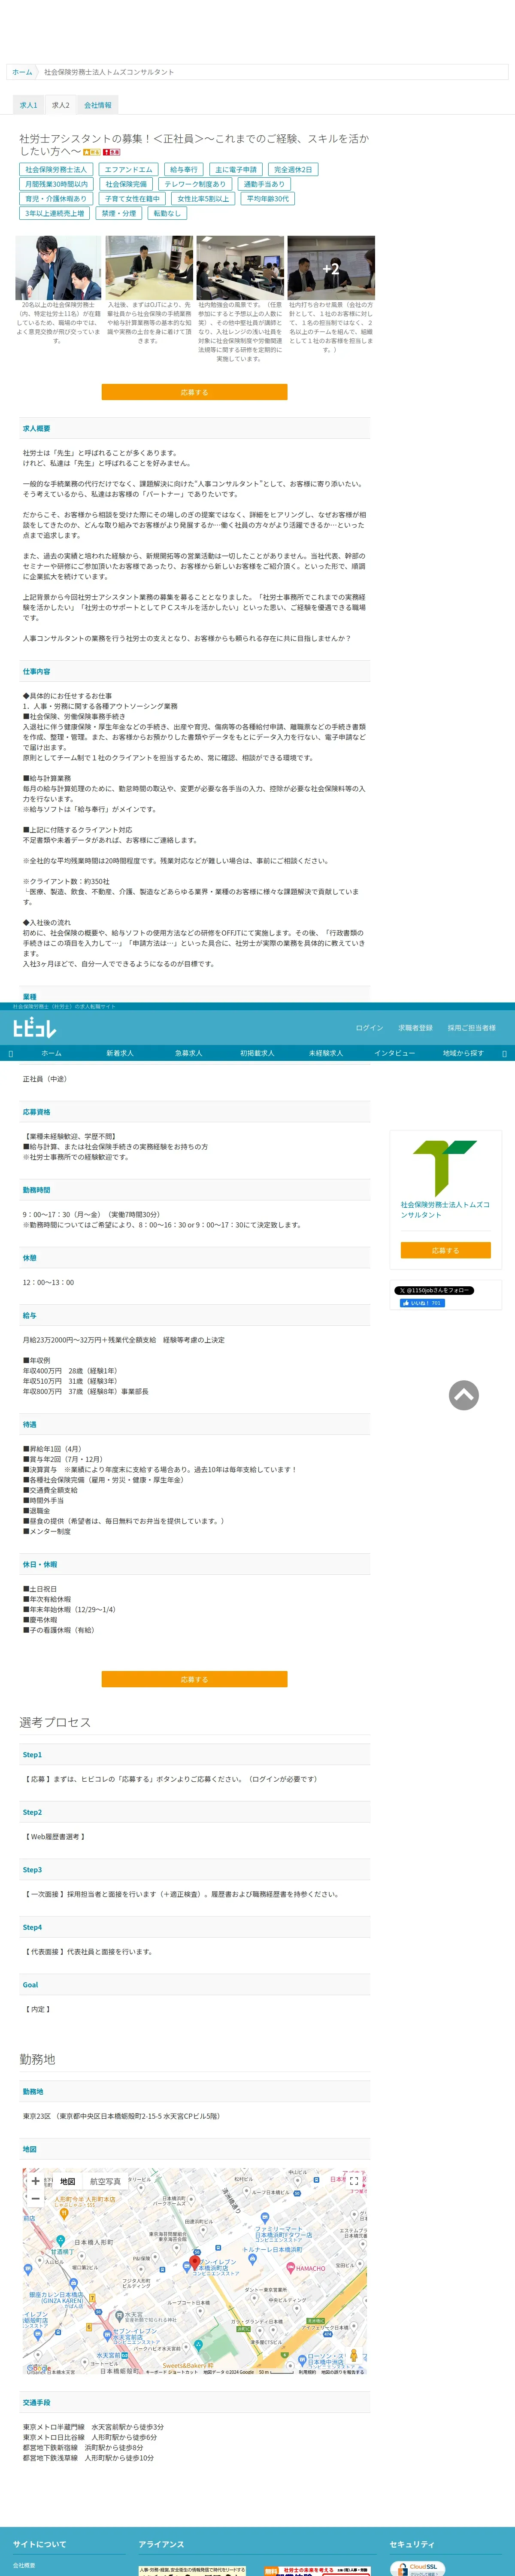Open 新着求人 in the navigation bar
The width and height of the screenshot is (515, 2576).
pos(120,1053)
